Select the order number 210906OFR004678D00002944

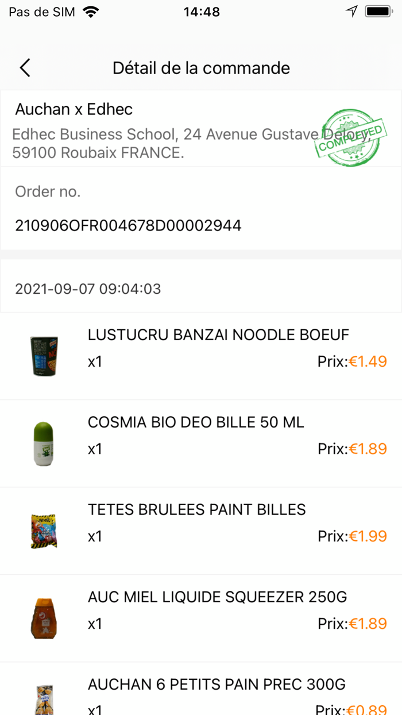pyautogui.click(x=129, y=225)
